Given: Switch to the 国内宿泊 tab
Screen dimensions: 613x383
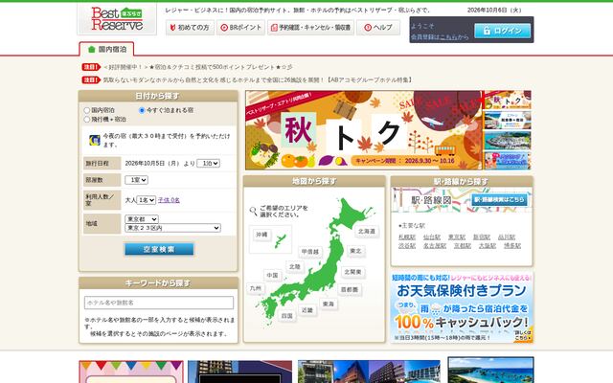Looking at the screenshot, I should pos(106,49).
